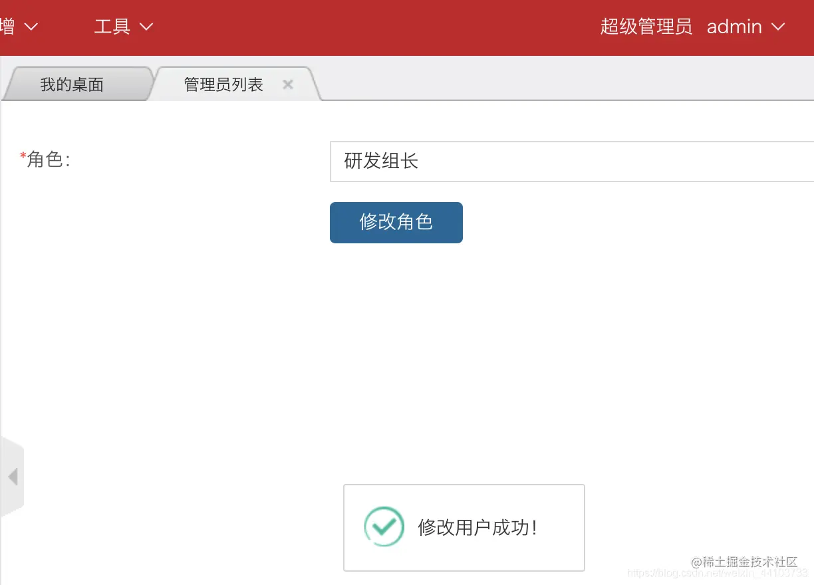The height and width of the screenshot is (585, 814).
Task: Close the 管理员列表 tab with the x
Action: click(287, 84)
